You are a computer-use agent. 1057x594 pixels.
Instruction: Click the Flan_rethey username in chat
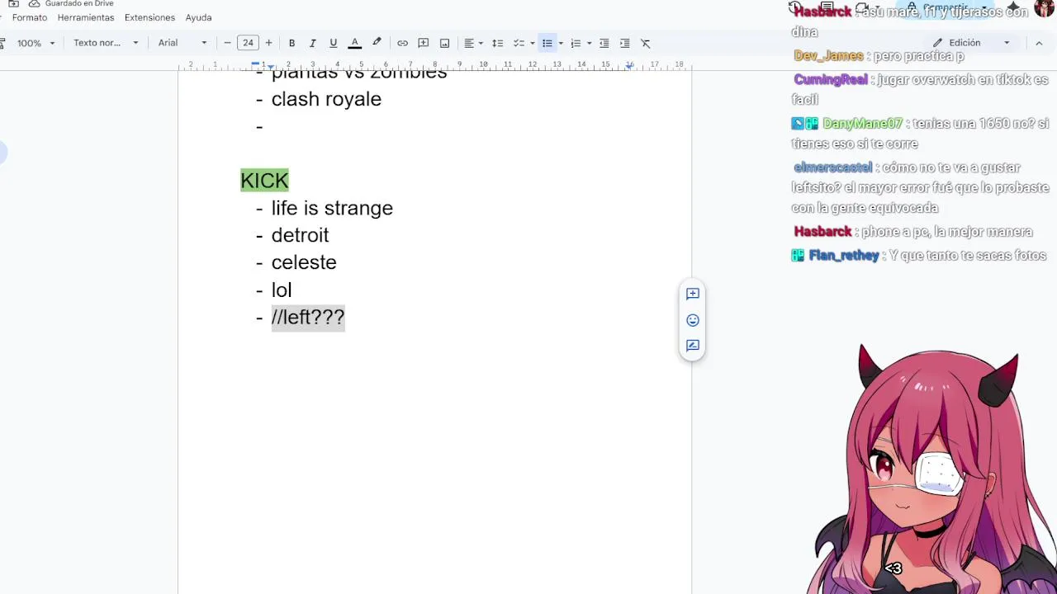pos(844,256)
